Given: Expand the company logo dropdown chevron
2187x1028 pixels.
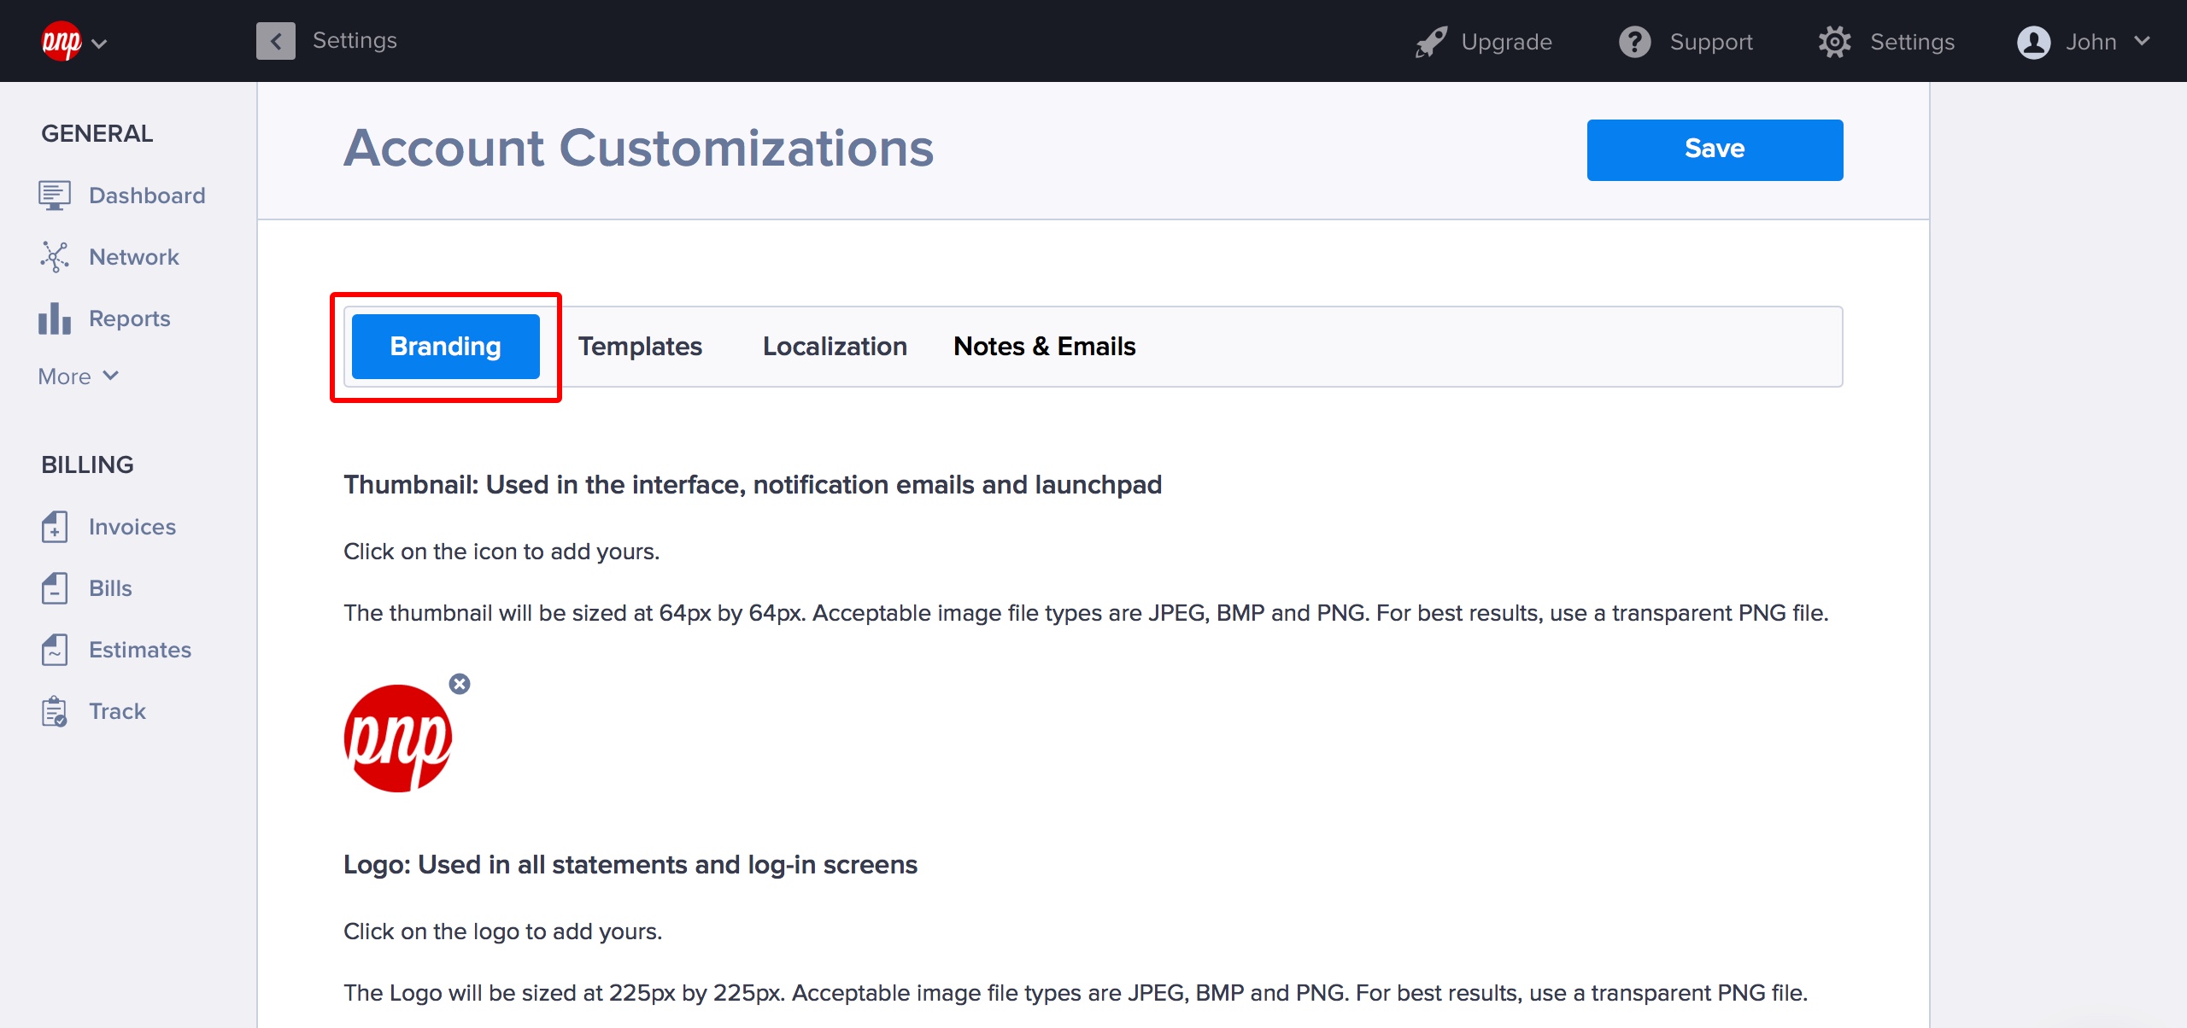Looking at the screenshot, I should point(99,44).
